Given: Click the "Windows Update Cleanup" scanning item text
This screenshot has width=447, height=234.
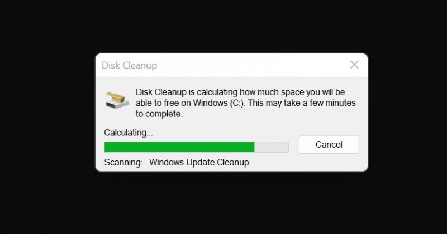Looking at the screenshot, I should click(199, 162).
